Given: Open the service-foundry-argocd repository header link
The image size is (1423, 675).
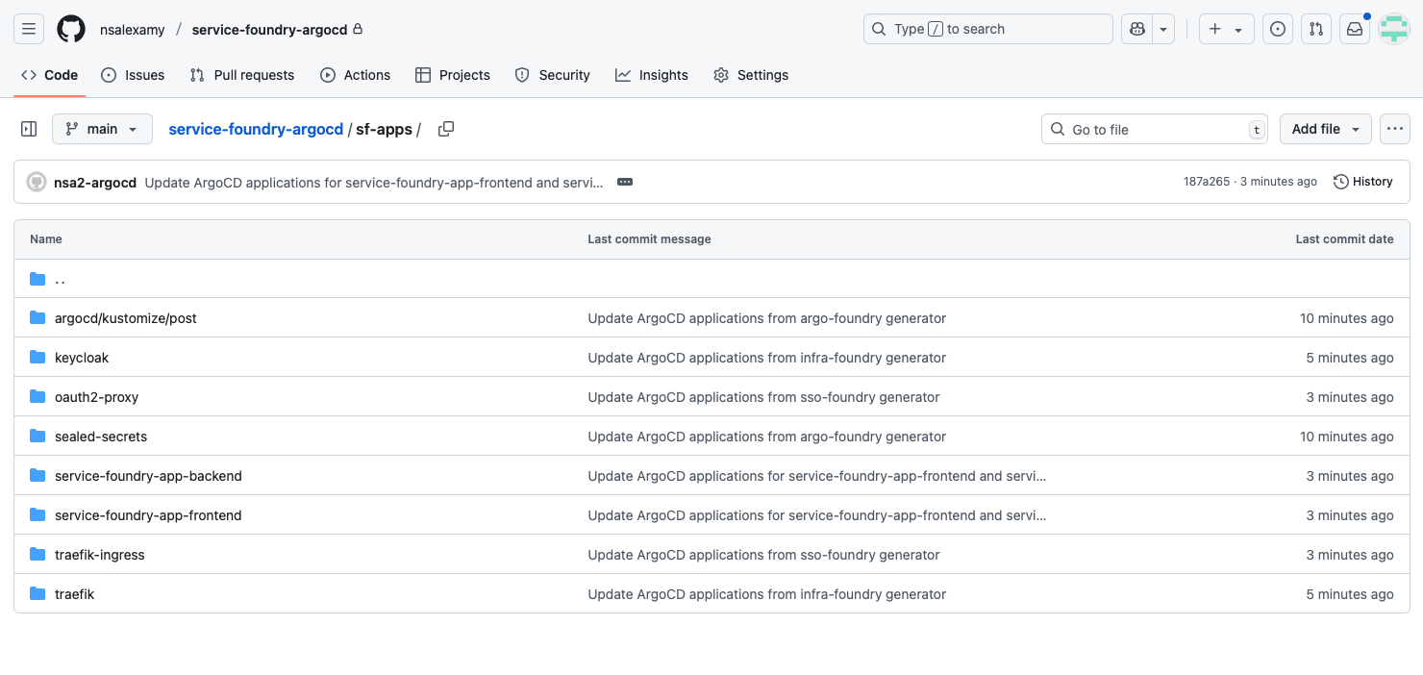Looking at the screenshot, I should (269, 30).
